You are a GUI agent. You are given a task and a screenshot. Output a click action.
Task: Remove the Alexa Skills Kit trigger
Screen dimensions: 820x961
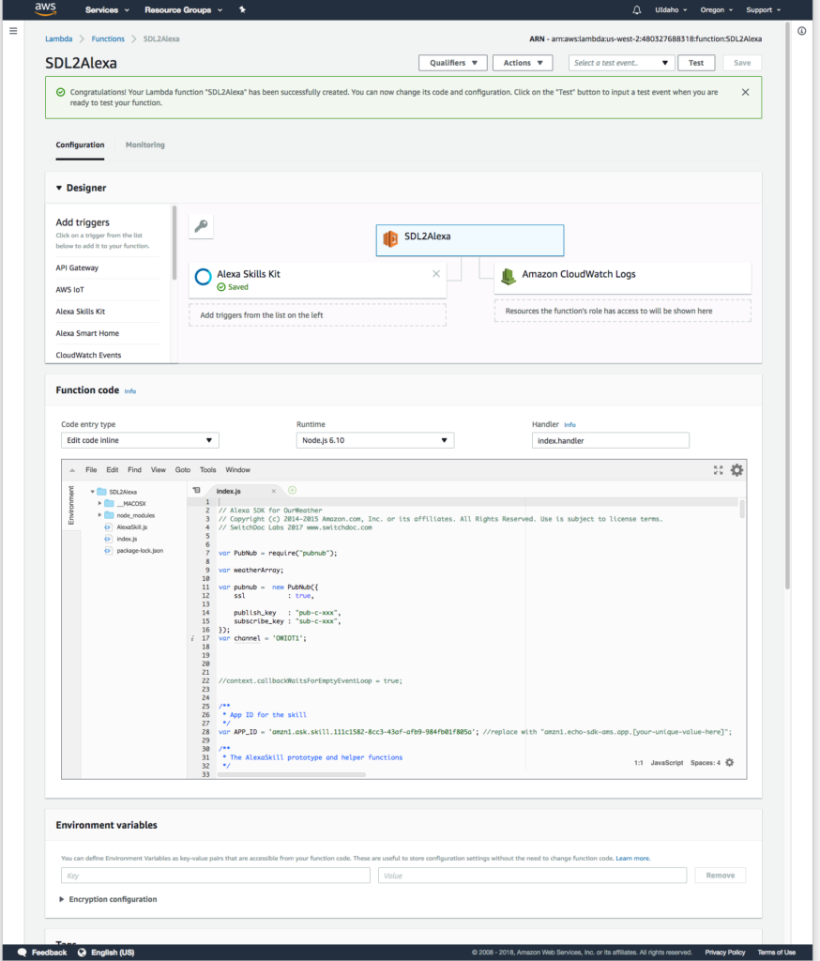tap(435, 274)
